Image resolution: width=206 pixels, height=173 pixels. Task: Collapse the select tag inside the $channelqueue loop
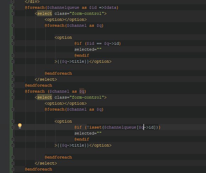[x=13, y=13]
